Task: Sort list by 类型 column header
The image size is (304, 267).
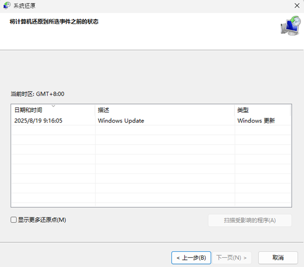Action: 243,110
